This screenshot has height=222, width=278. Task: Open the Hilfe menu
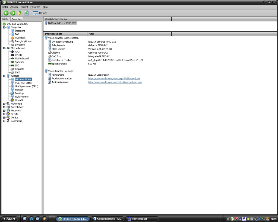coord(45,7)
